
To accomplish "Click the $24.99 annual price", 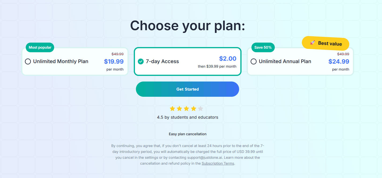I will click(x=339, y=61).
